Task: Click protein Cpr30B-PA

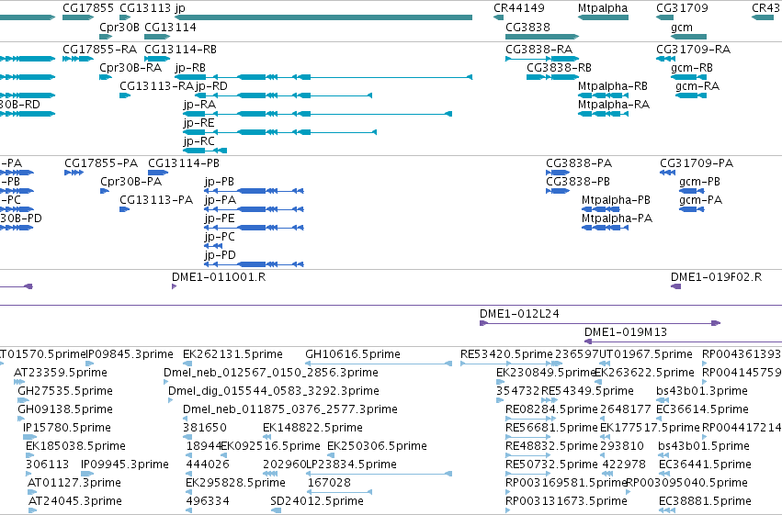Action: [105, 191]
